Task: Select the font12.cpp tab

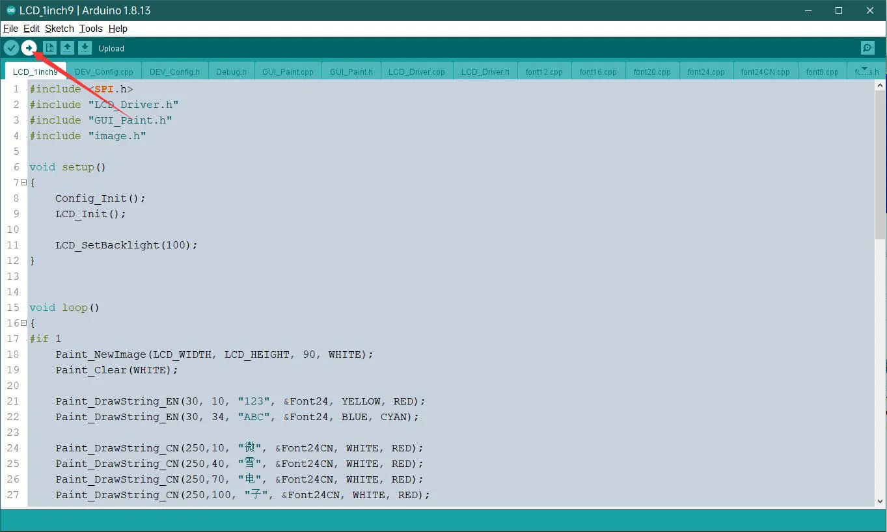Action: [x=545, y=72]
